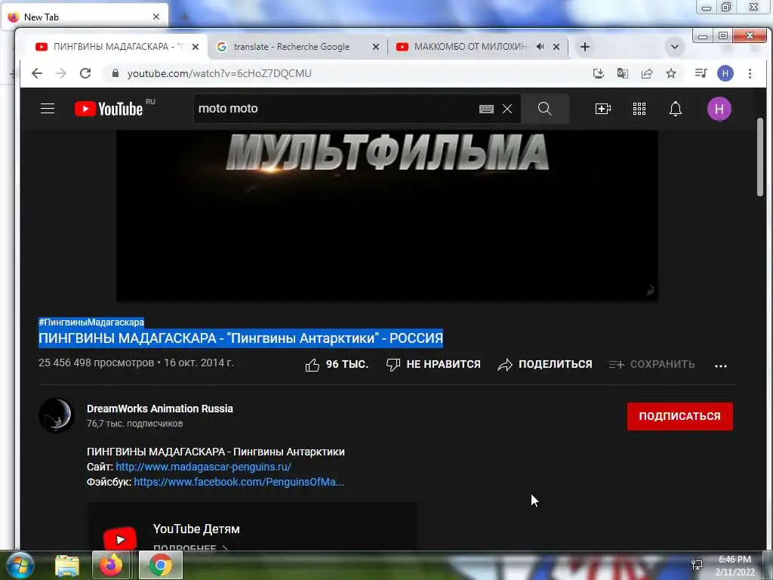Viewport: 773px width, 580px height.
Task: Click the share page icon in address bar
Action: tap(647, 73)
